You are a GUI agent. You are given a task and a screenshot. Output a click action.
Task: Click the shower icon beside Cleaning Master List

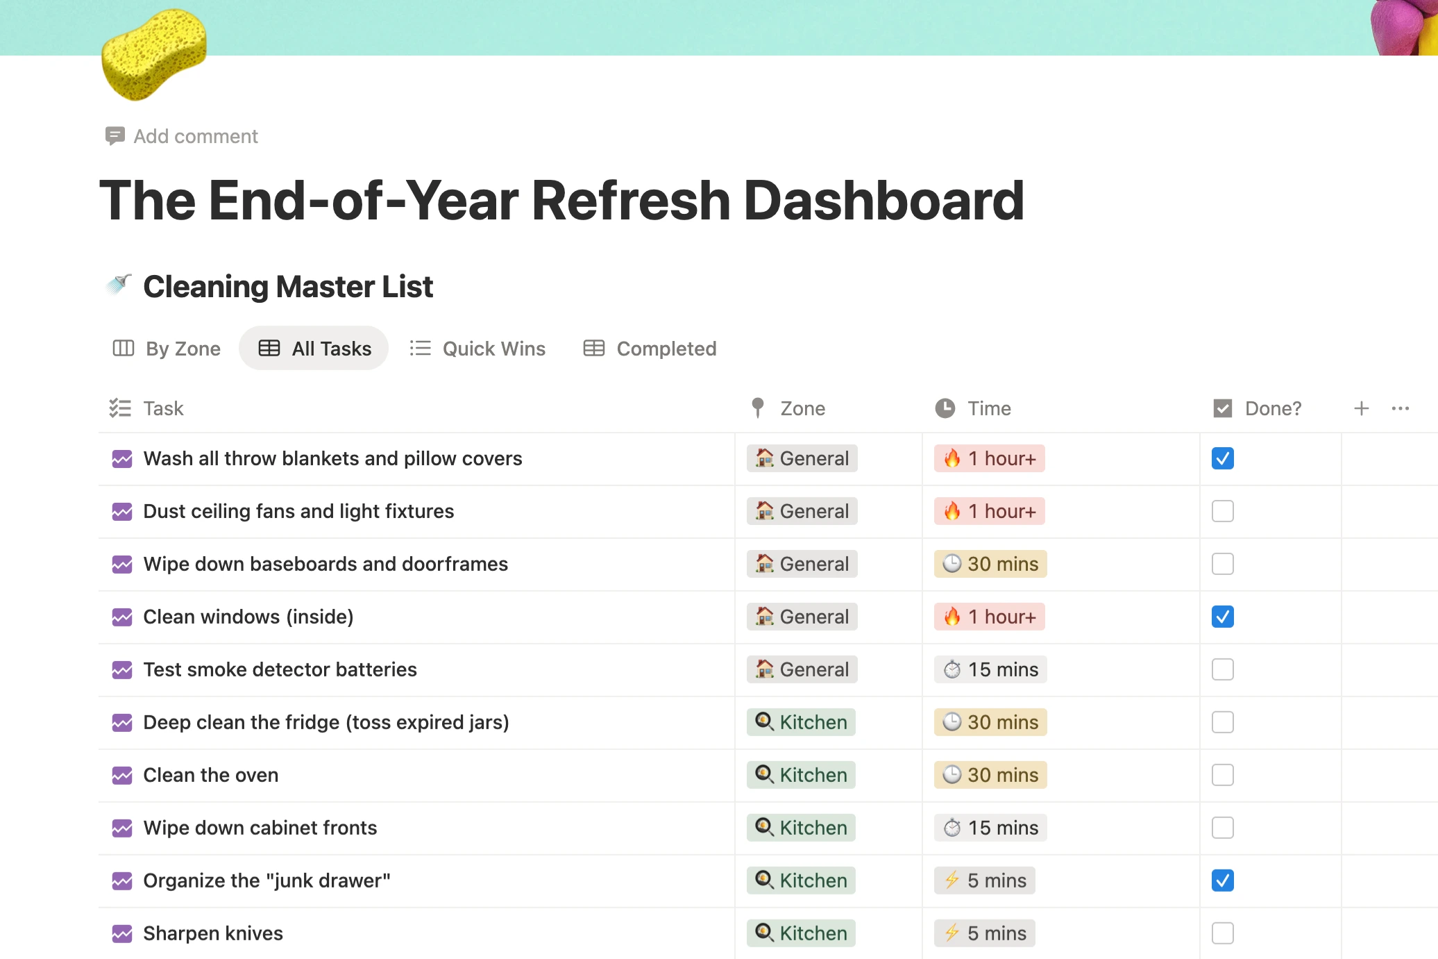click(119, 285)
